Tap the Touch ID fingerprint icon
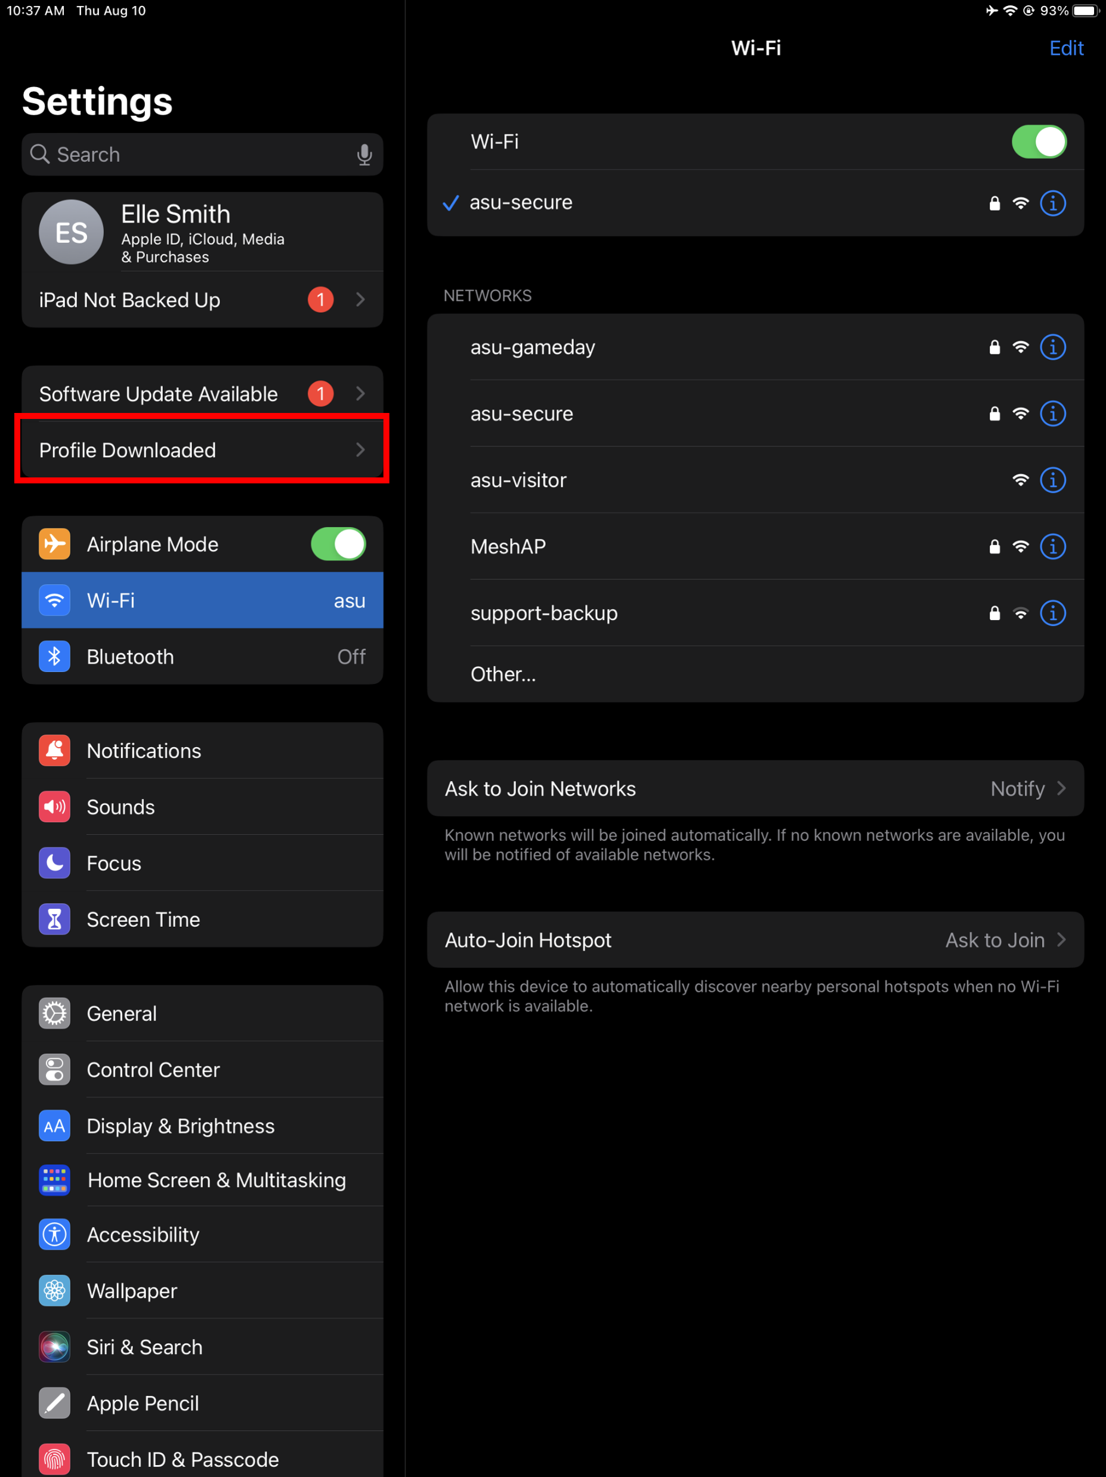 click(x=55, y=1460)
